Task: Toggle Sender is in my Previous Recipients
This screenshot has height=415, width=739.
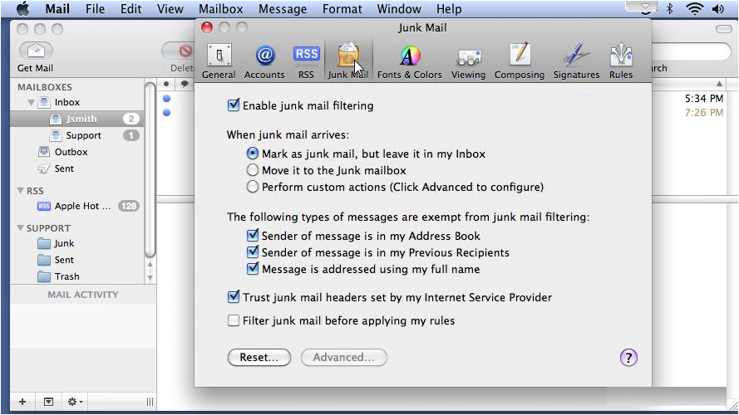Action: click(x=253, y=252)
